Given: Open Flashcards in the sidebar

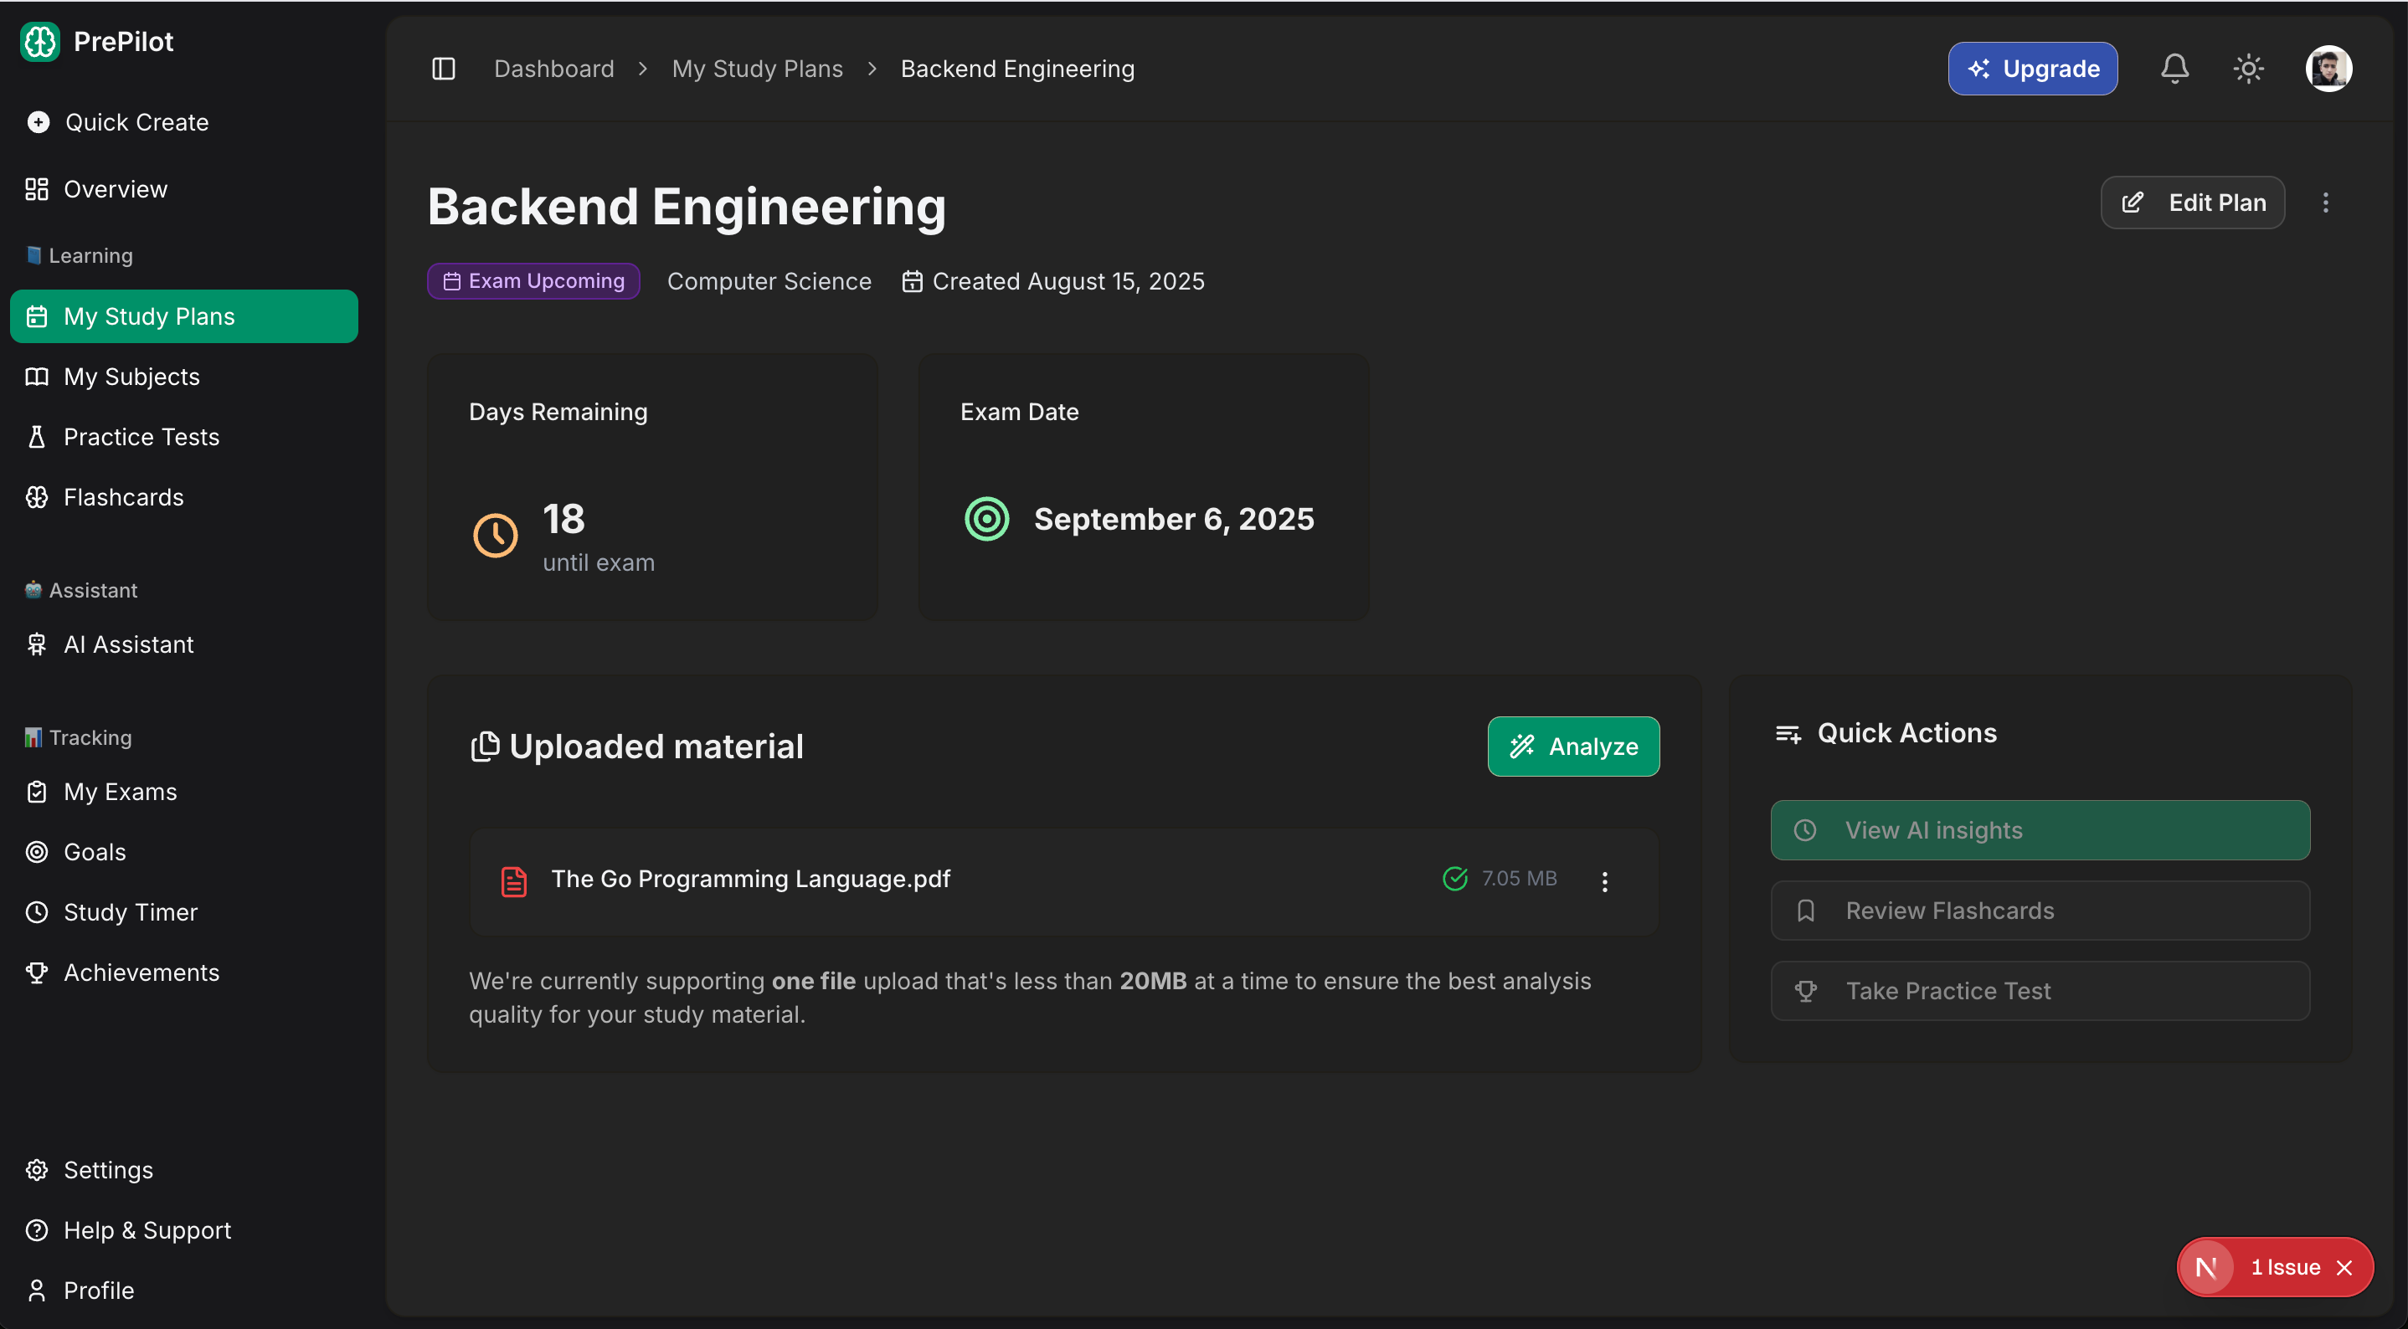Looking at the screenshot, I should click(x=123, y=497).
